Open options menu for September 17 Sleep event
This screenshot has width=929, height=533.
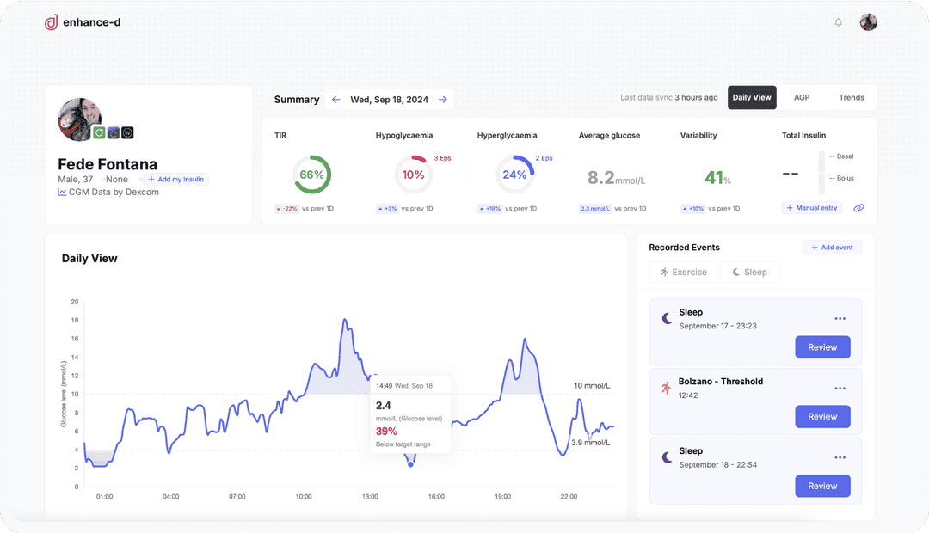tap(840, 319)
